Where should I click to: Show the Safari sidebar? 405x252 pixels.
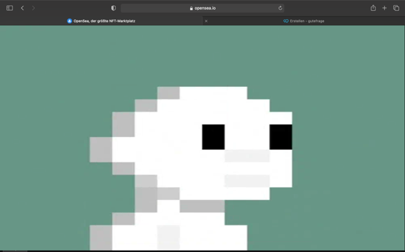(10, 8)
